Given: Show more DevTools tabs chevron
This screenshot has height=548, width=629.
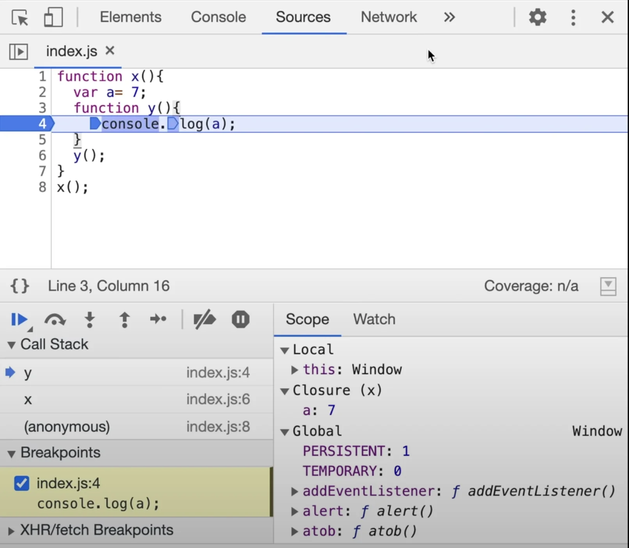Looking at the screenshot, I should [449, 17].
